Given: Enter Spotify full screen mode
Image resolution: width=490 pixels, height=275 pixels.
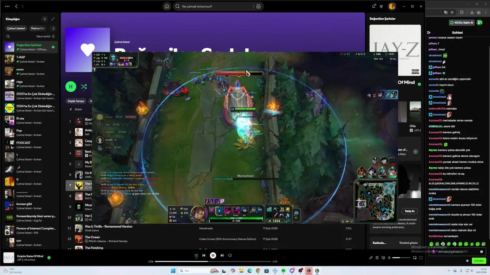Looking at the screenshot, I should click(421, 258).
